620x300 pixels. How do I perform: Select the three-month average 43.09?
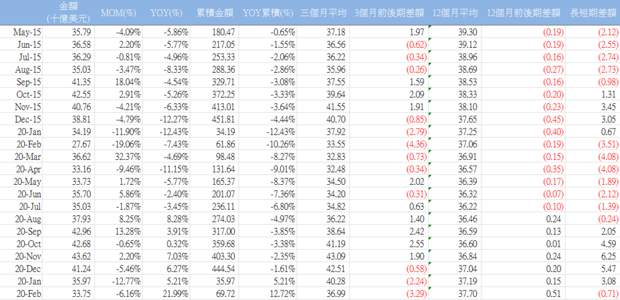click(334, 256)
